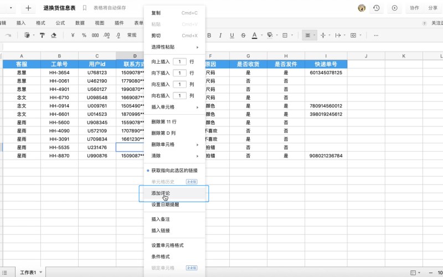
Task: Click the text wrap overflow icon
Action: 338,35
